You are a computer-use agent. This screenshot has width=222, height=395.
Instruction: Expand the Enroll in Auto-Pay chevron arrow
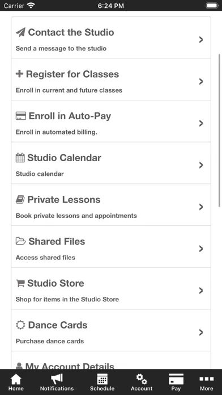[x=201, y=124]
